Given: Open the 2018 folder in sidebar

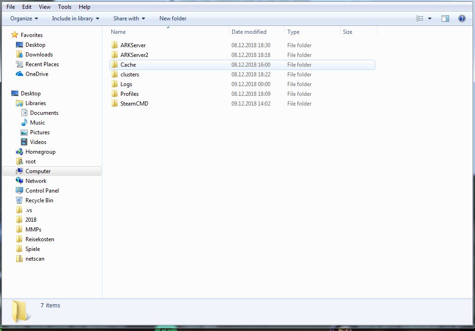Looking at the screenshot, I should pyautogui.click(x=31, y=219).
